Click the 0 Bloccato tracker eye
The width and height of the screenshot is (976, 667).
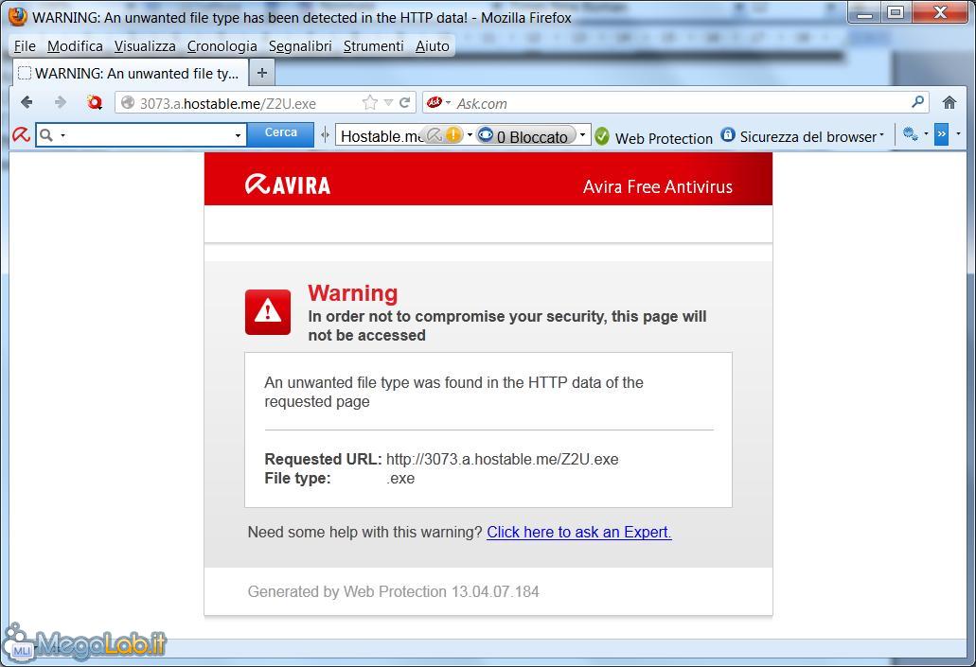point(486,135)
